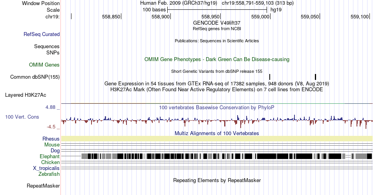Click the Rhesus alignment row label
The width and height of the screenshot is (373, 195).
[51, 139]
